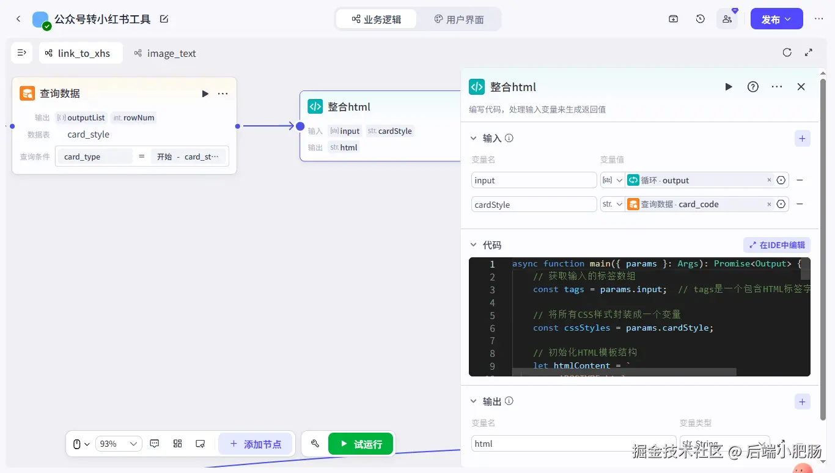The height and width of the screenshot is (473, 835).
Task: Open type dropdown for input variable
Action: (x=612, y=180)
